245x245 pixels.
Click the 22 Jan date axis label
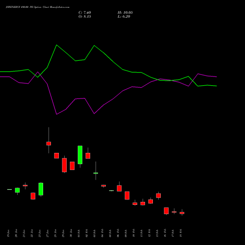[x=32, y=233]
